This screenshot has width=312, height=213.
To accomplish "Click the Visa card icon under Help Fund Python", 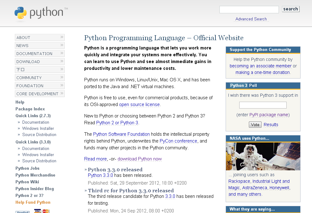I will (37, 211).
